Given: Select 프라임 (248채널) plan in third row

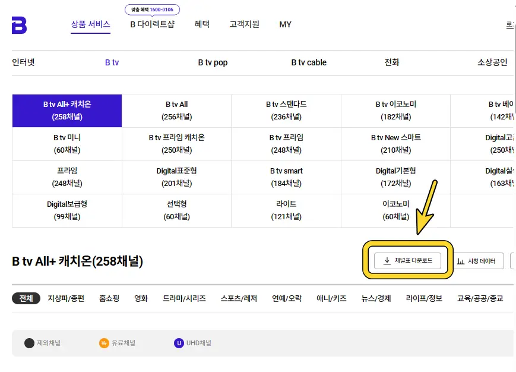Looking at the screenshot, I should (67, 177).
